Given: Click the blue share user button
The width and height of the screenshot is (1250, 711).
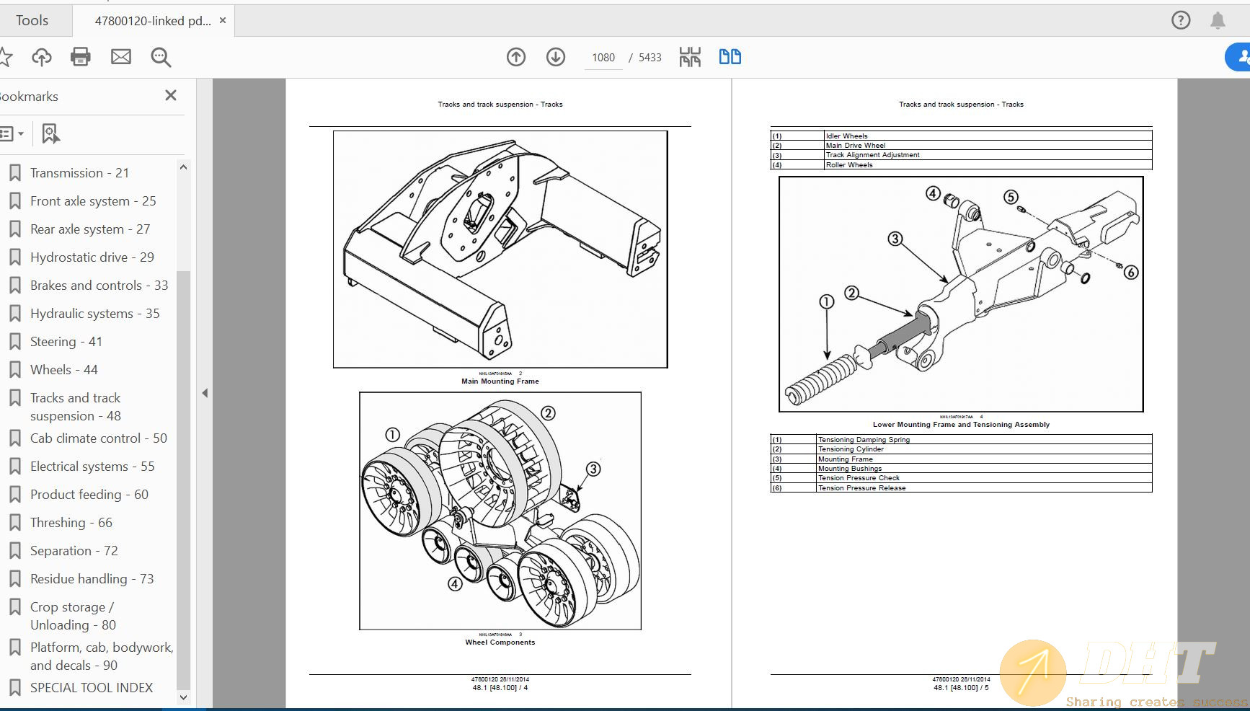Looking at the screenshot, I should 1239,57.
